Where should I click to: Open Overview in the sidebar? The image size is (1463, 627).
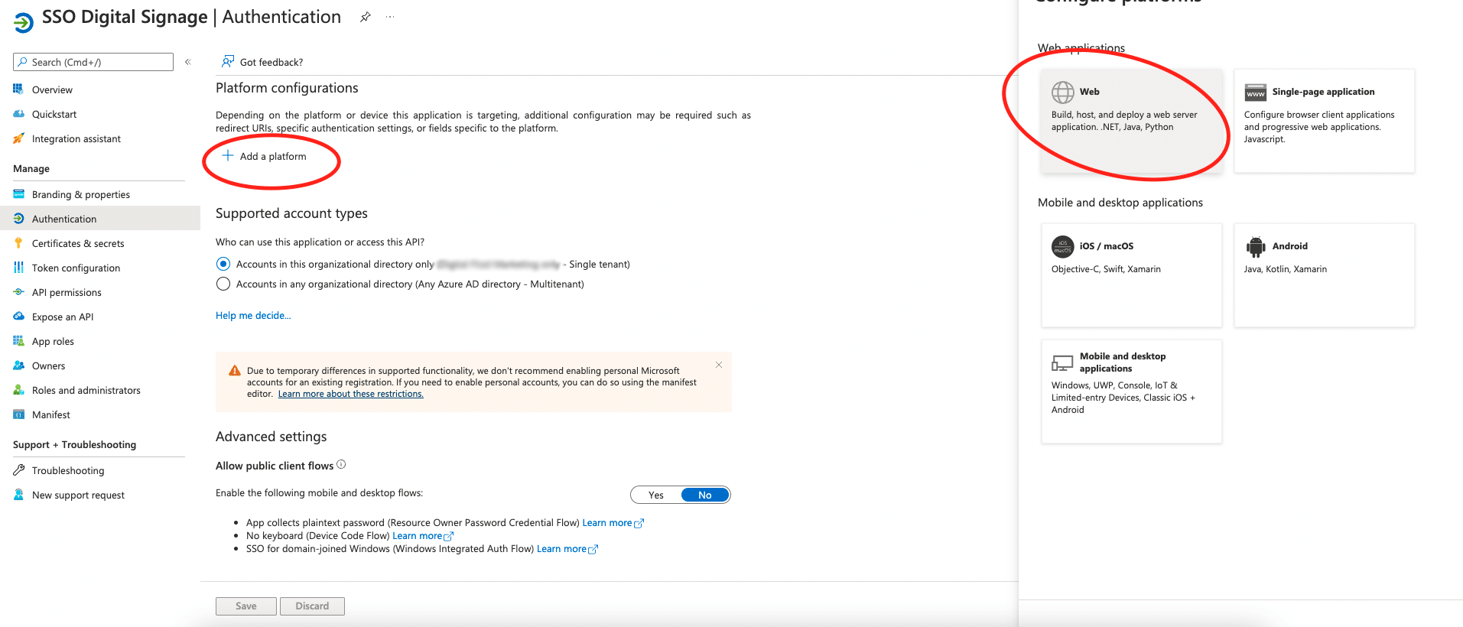pos(52,89)
